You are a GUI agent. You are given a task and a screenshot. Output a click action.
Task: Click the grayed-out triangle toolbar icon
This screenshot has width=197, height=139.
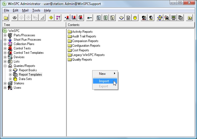coord(42,18)
